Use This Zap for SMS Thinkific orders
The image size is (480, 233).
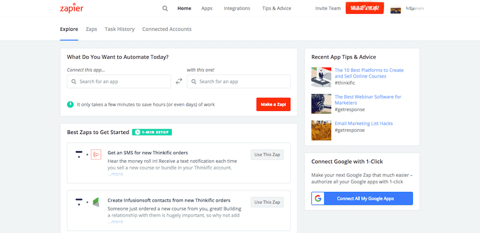267,155
